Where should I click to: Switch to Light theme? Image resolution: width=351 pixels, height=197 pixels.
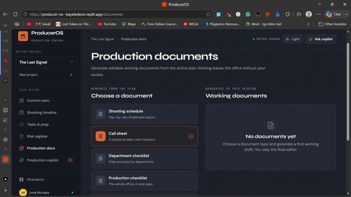[293, 39]
